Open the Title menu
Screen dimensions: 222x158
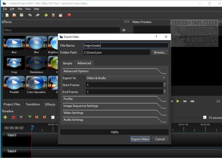[20, 9]
